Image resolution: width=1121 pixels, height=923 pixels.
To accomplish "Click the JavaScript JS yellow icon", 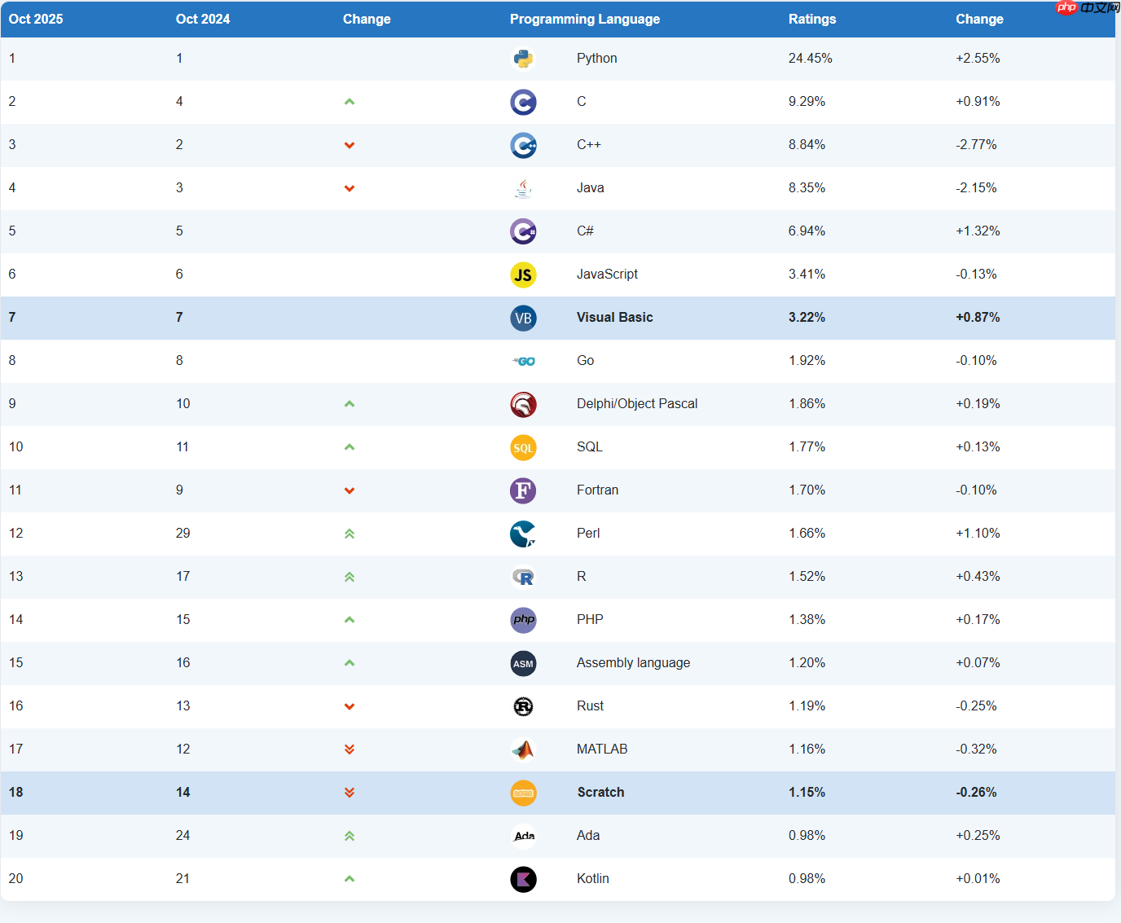I will [x=523, y=275].
